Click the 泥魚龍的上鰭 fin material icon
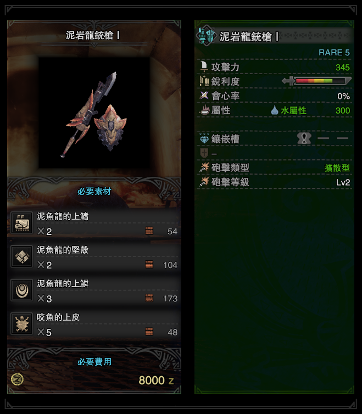This screenshot has width=362, height=414. click(x=22, y=222)
